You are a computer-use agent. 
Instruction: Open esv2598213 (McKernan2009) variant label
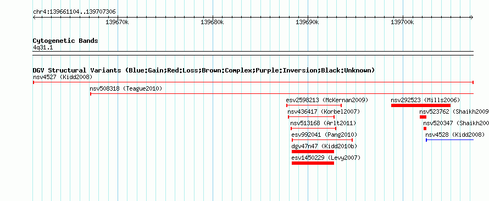point(327,100)
